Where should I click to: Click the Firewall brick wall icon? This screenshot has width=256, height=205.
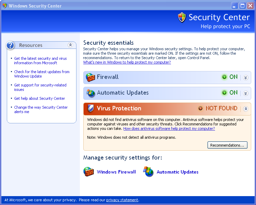[x=90, y=77]
